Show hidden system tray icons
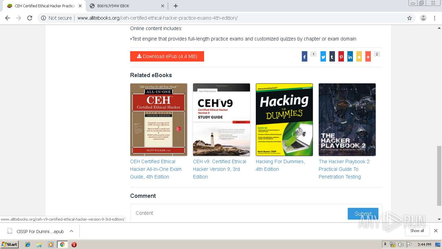Viewport: 442px width, 249px height. click(385, 245)
